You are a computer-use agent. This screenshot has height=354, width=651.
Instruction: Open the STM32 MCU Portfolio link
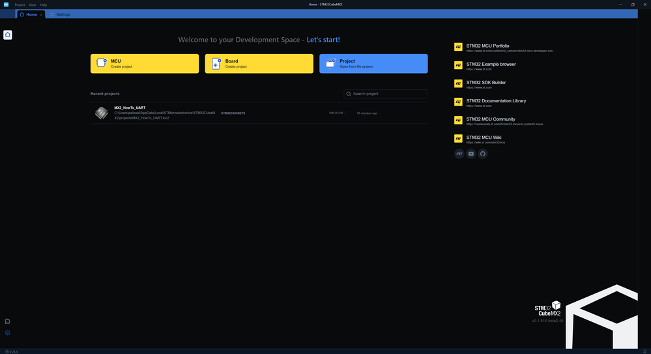(487, 46)
